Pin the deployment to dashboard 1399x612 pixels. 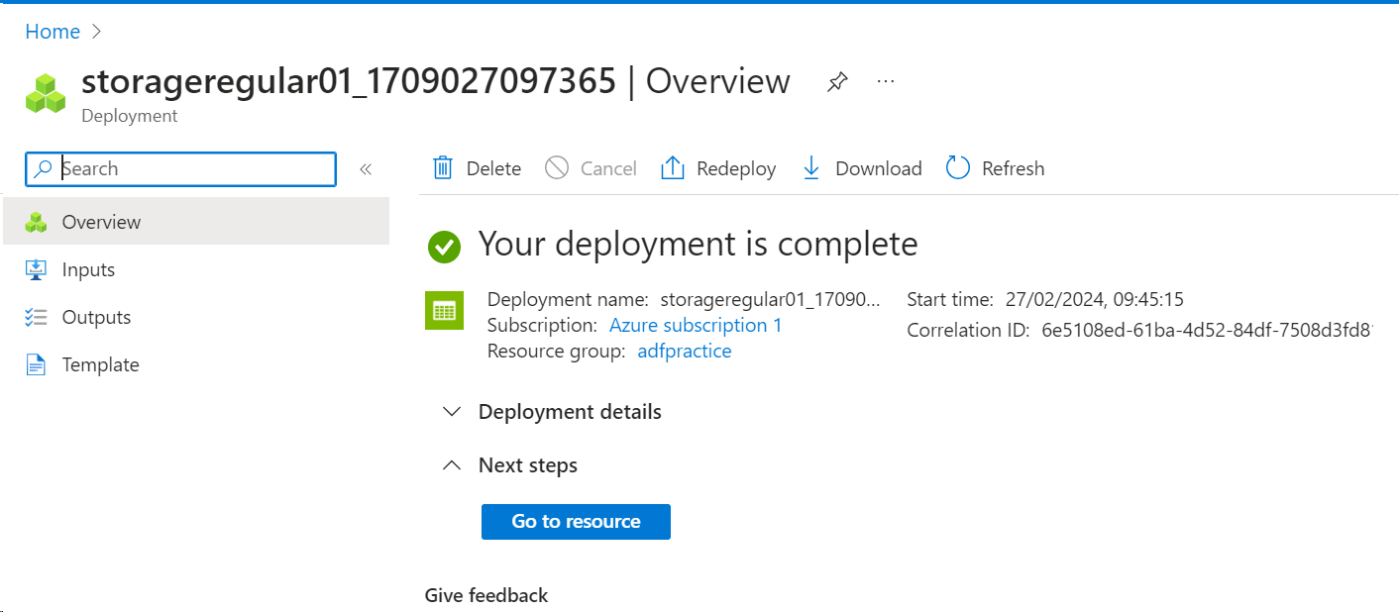[x=837, y=82]
